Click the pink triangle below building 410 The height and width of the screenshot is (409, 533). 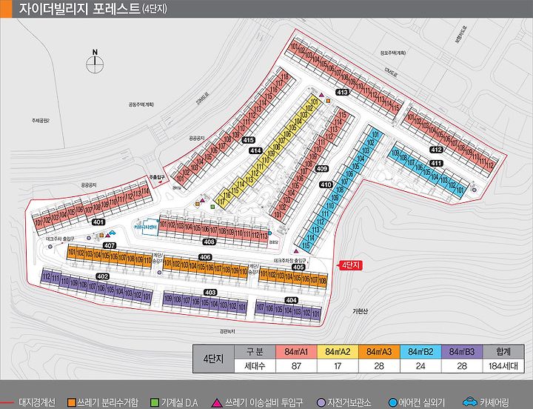click(x=296, y=251)
